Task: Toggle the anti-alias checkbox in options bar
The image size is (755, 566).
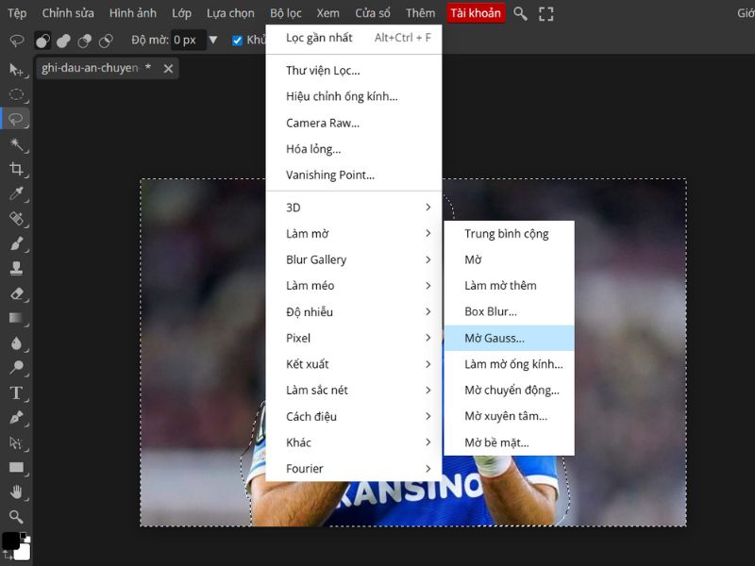Action: tap(237, 41)
